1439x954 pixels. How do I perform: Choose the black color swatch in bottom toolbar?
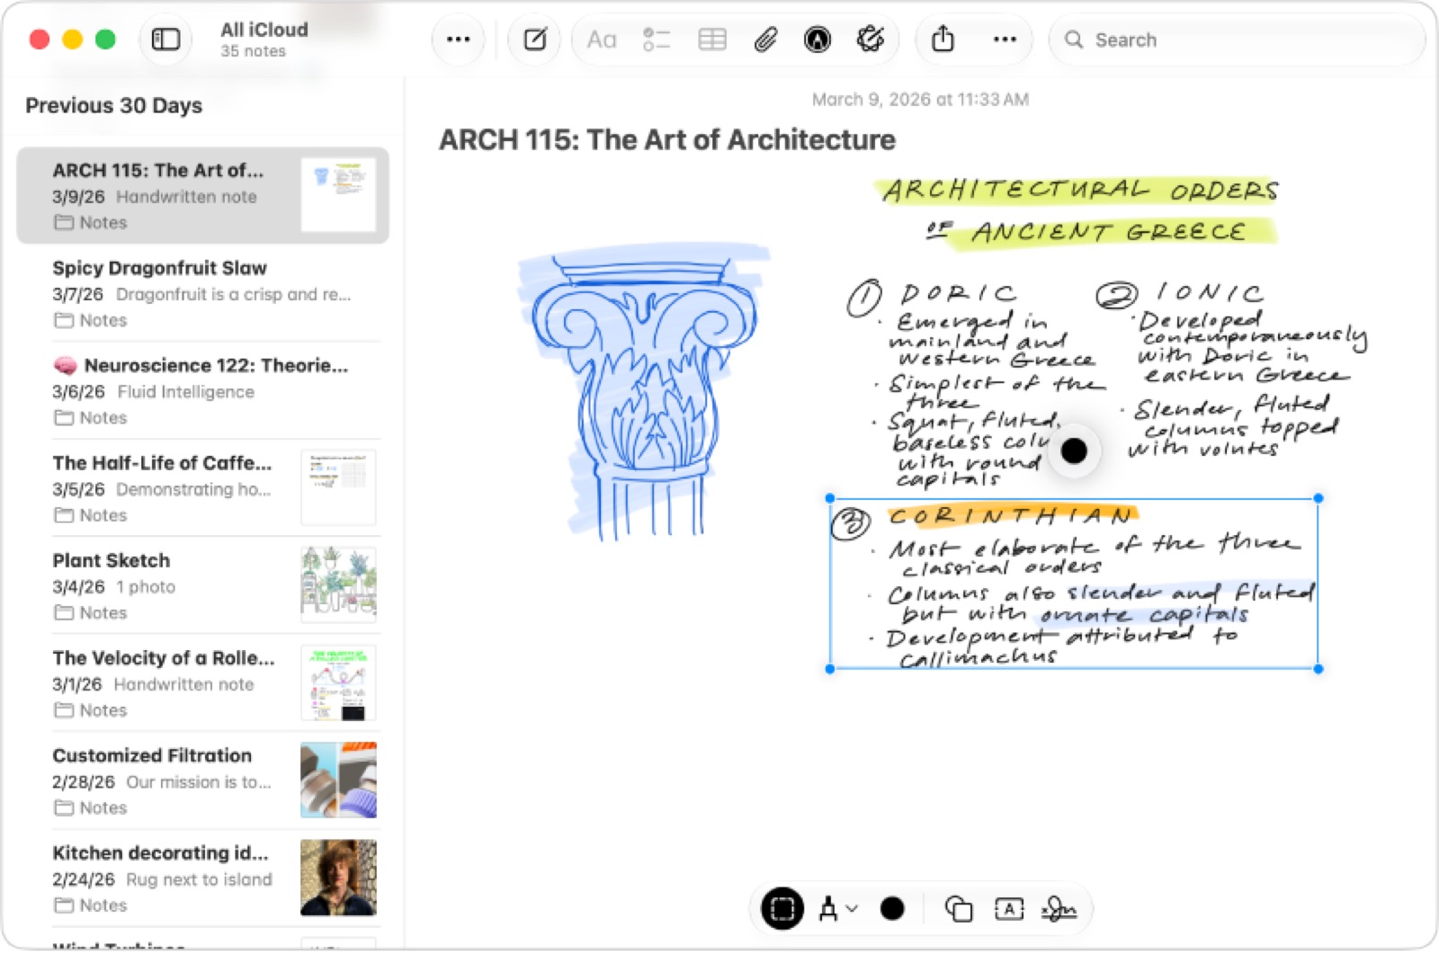(x=892, y=909)
